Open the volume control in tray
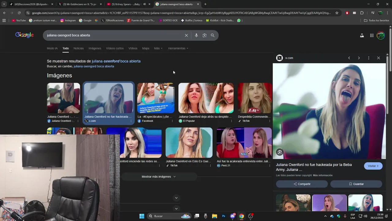Viewport: 392px width, 221px height. coord(365,216)
